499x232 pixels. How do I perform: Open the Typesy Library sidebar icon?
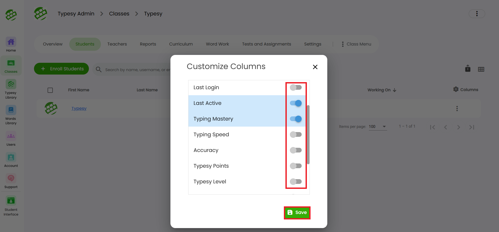[11, 84]
